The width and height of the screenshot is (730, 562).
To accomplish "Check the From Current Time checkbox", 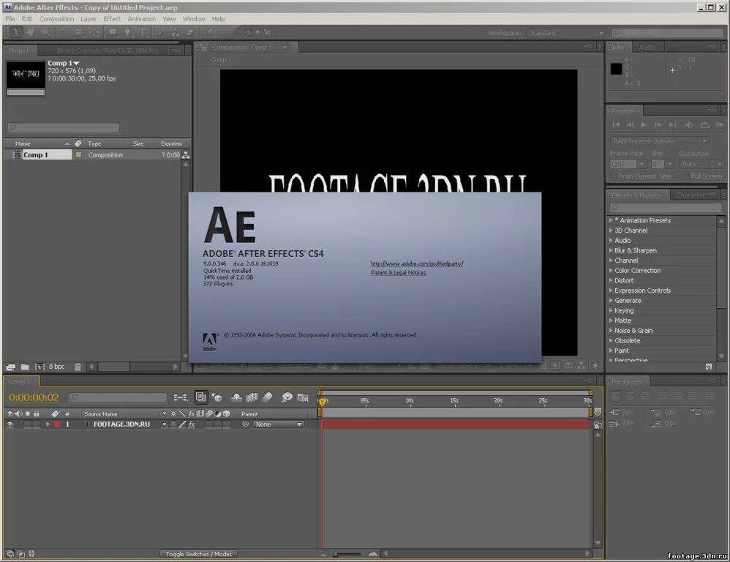I will (x=614, y=176).
